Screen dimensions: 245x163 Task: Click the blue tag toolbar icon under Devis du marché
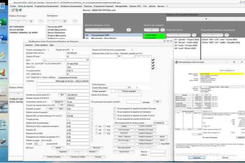(x=20, y=10)
